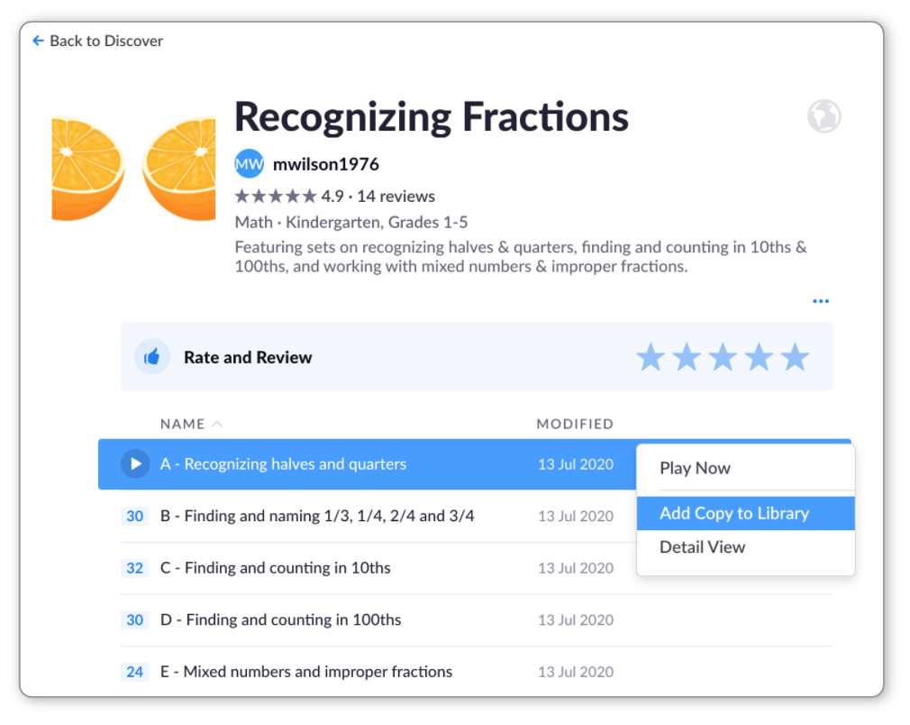This screenshot has width=910, height=725.
Task: Select the third rating star
Action: (723, 357)
